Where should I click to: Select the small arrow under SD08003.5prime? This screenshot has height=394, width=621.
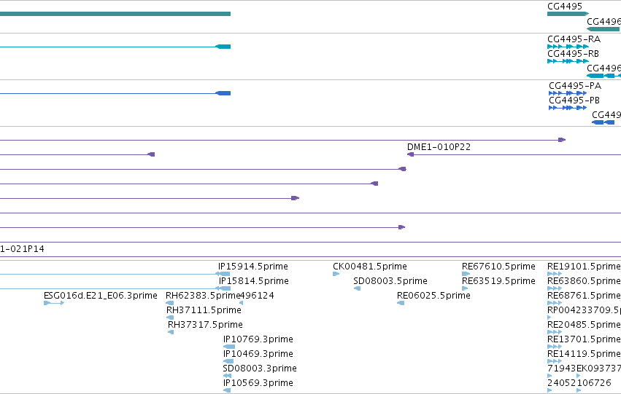point(358,288)
